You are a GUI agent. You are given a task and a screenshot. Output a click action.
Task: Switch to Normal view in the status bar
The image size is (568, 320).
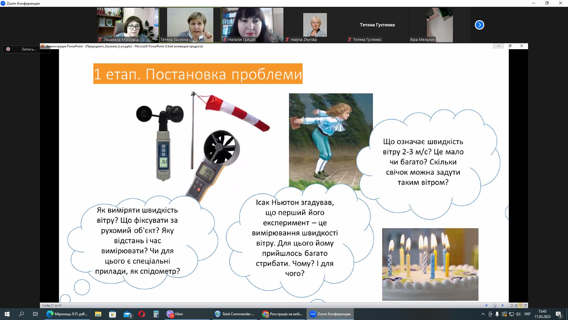point(511,305)
